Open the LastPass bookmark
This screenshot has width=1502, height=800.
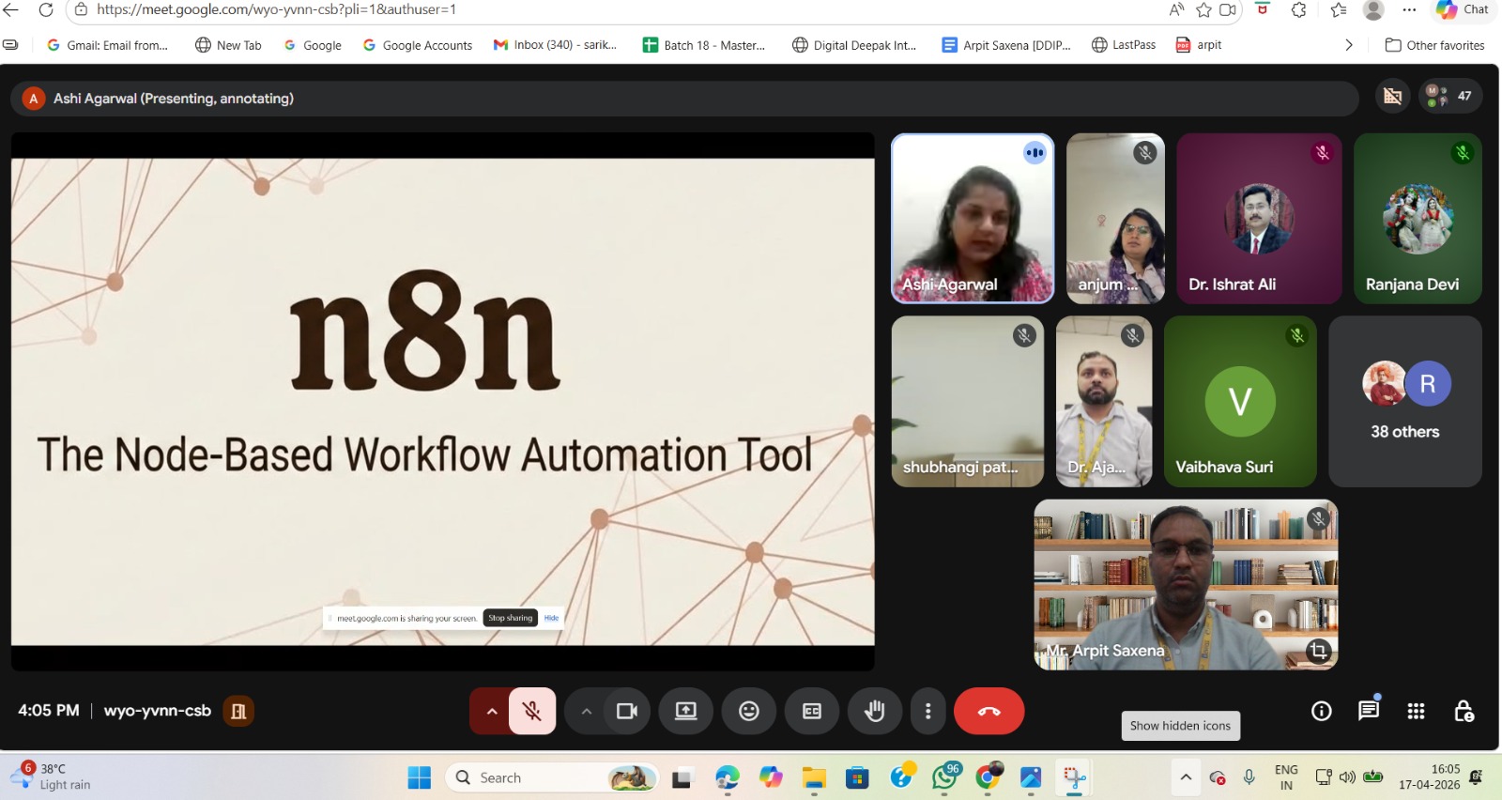point(1124,45)
